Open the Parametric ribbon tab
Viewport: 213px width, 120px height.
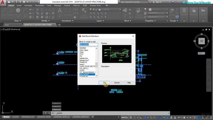click(x=40, y=5)
